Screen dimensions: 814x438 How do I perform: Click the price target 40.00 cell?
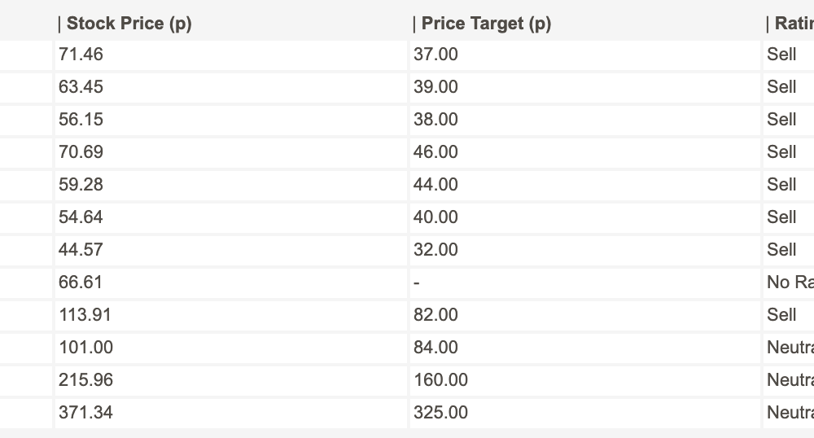coord(584,217)
